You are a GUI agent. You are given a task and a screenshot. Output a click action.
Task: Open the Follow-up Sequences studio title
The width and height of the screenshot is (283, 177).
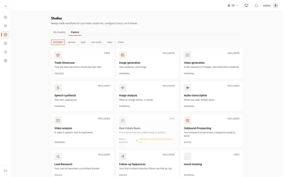coord(132,164)
